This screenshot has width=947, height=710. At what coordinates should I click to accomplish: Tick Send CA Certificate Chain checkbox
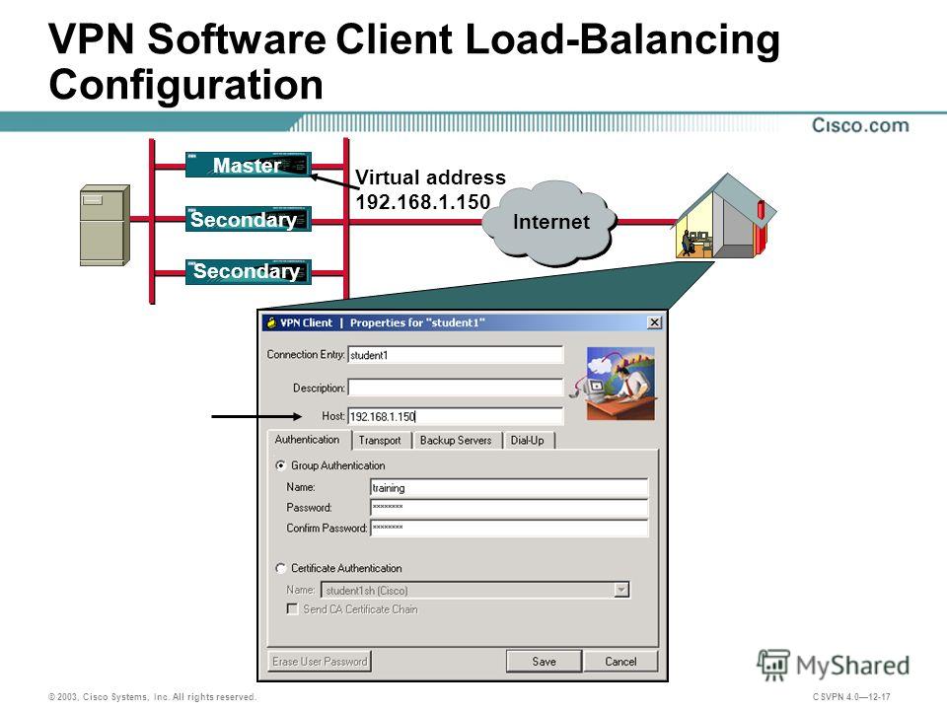coord(292,608)
